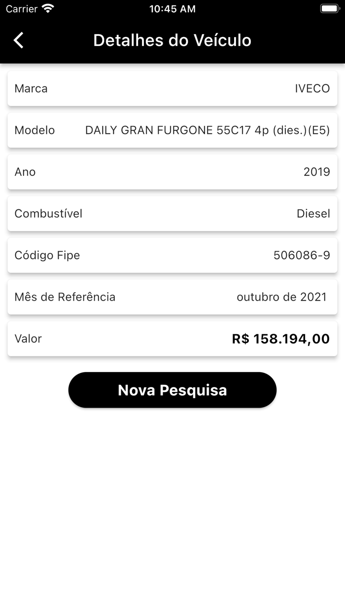345x614 pixels.
Task: Select the outubro de 2021 reference text
Action: pos(282,297)
